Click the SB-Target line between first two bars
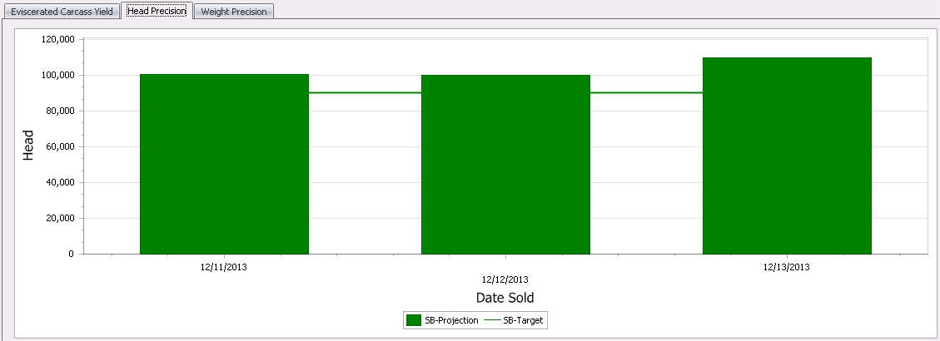The width and height of the screenshot is (940, 341). (x=365, y=93)
